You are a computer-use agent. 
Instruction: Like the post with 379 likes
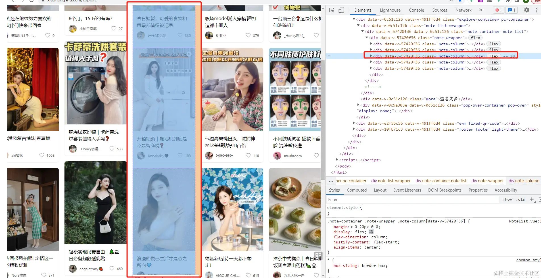point(248,35)
